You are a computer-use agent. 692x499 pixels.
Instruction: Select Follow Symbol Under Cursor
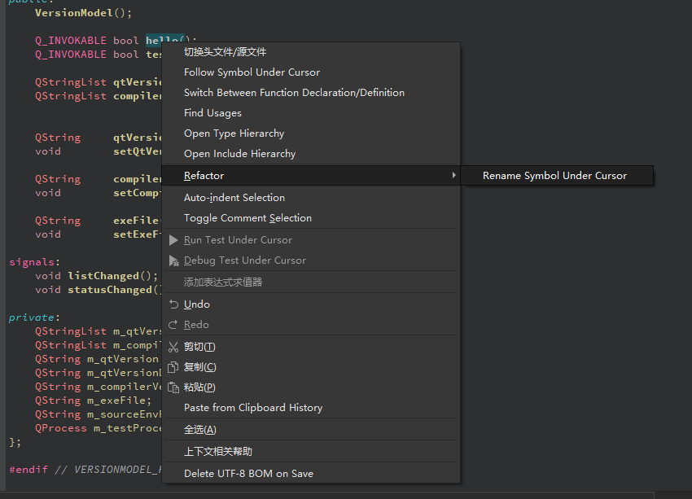point(311,72)
